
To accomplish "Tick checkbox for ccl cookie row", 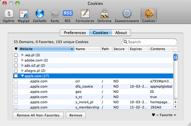I will (16, 81).
